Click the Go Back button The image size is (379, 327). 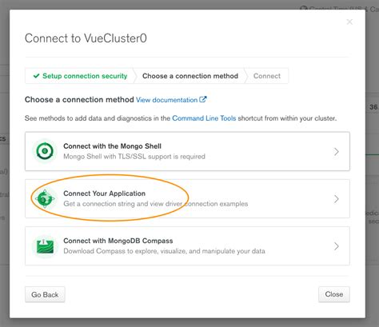click(x=45, y=294)
